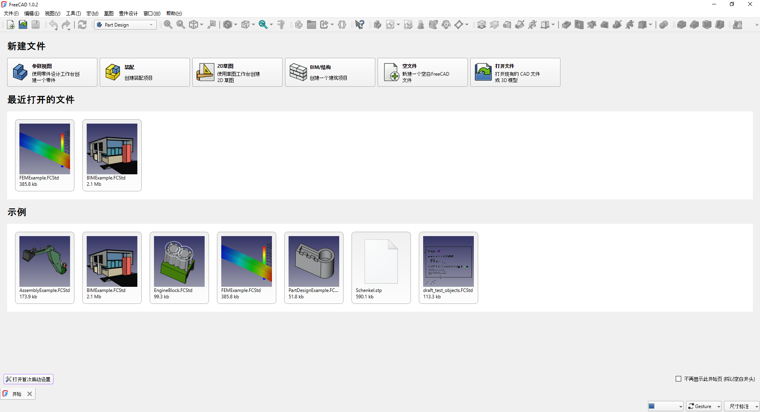Enable the 不再显示此开始页 checkbox
Screen dimensions: 760x412
click(x=678, y=379)
